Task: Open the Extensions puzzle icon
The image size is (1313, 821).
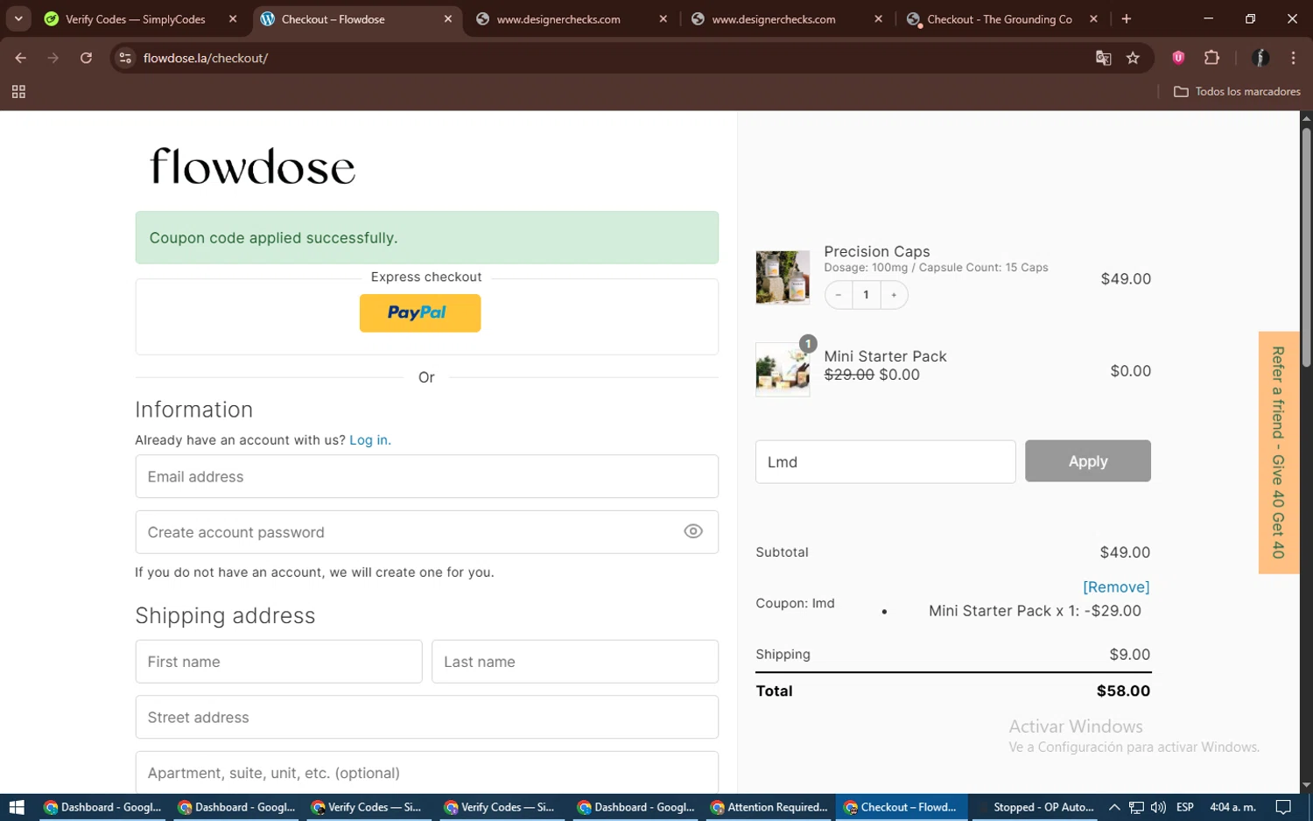Action: coord(1211,58)
